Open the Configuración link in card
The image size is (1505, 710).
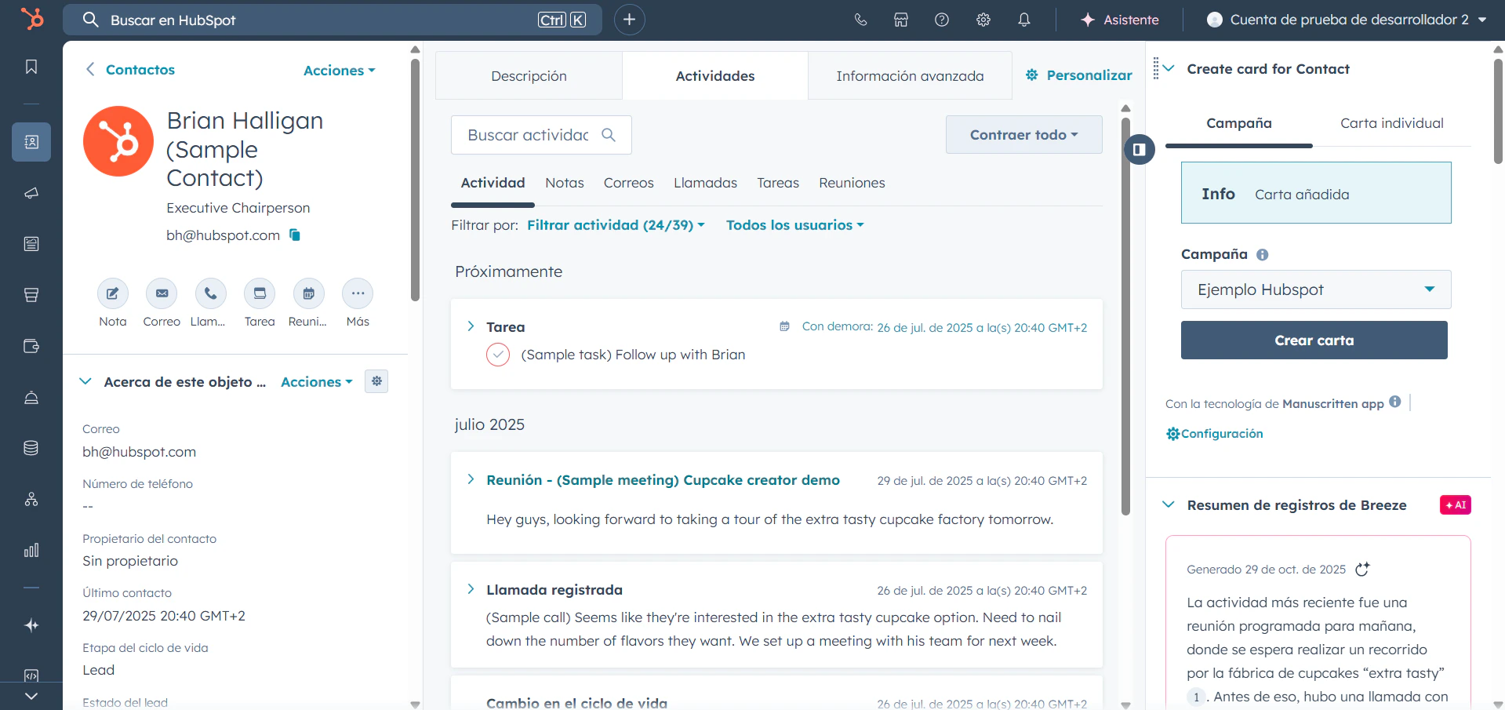tap(1215, 434)
